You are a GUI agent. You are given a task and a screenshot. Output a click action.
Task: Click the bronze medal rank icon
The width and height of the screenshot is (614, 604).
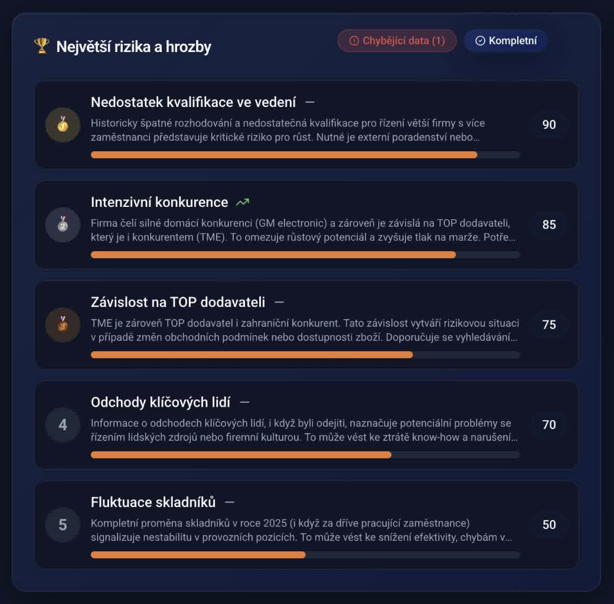63,324
